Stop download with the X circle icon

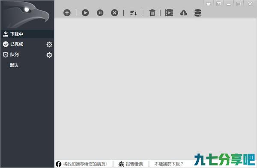(114, 13)
